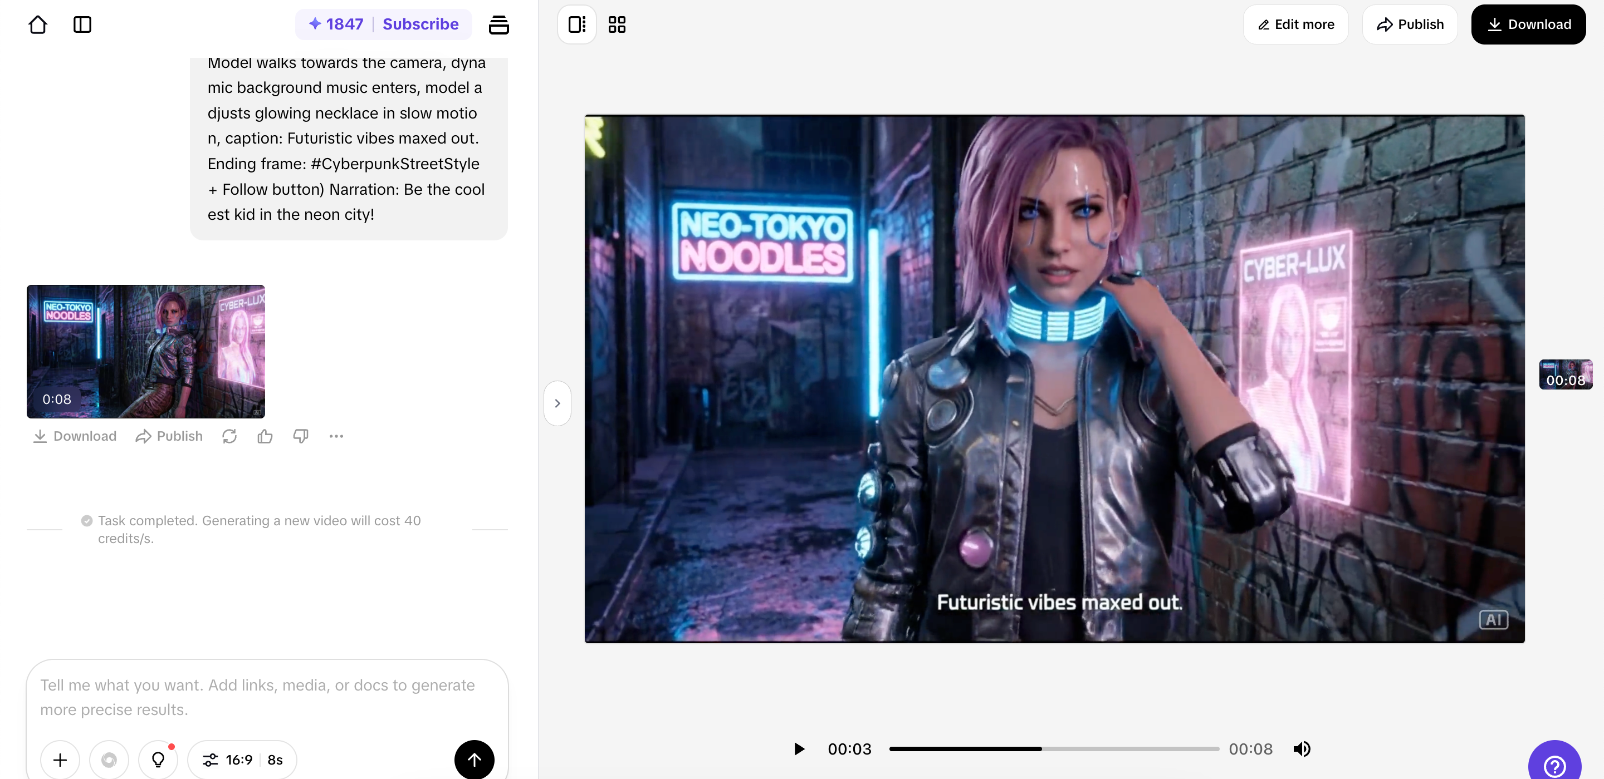Submit the prompt with the up arrow
Screen dimensions: 1604x779
tap(474, 759)
